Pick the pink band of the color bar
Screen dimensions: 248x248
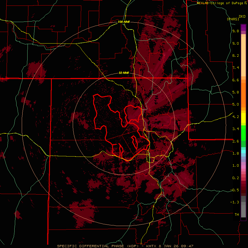[243, 167]
